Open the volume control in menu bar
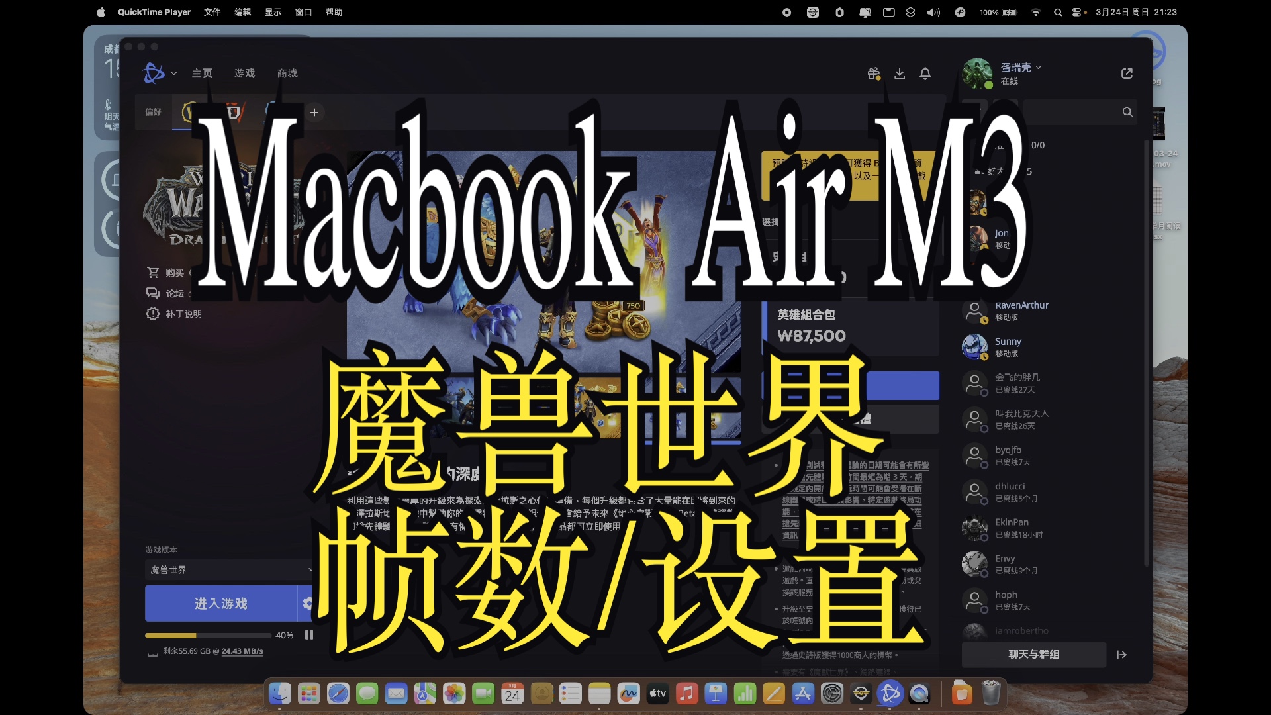Viewport: 1271px width, 715px height. (x=933, y=12)
